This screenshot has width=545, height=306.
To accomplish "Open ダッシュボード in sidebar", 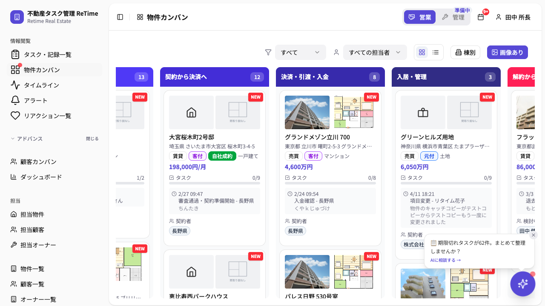I will pyautogui.click(x=54, y=177).
